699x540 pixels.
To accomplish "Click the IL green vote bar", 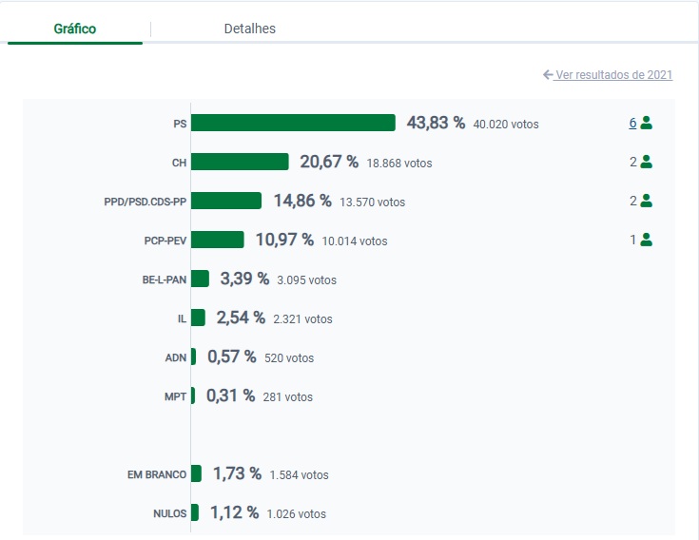I will (x=198, y=318).
